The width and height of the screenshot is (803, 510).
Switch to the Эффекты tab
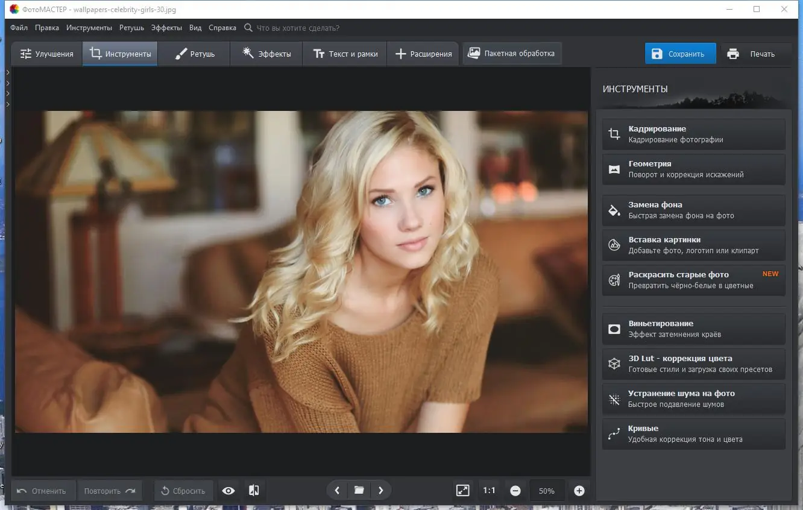tap(266, 53)
